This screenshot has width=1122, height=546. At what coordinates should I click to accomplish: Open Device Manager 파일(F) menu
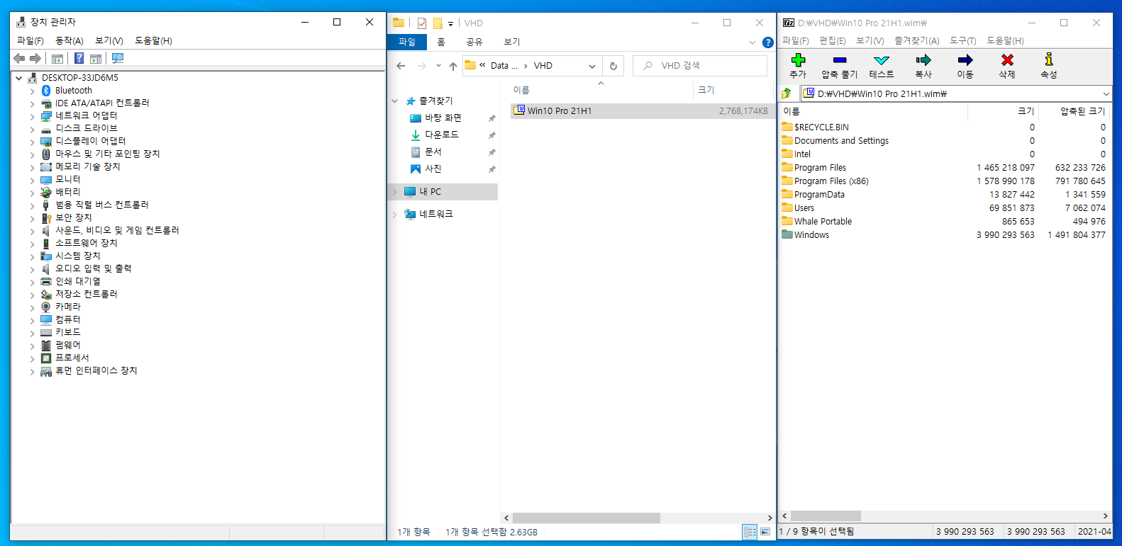pyautogui.click(x=30, y=40)
